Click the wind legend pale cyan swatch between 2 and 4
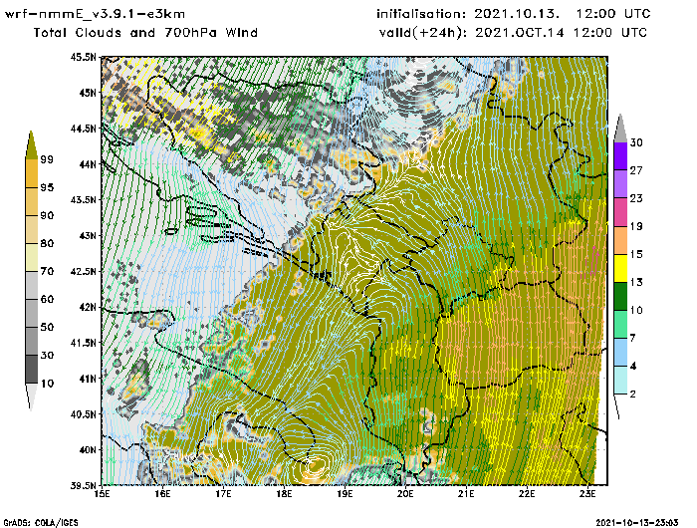The width and height of the screenshot is (697, 528). coord(620,381)
